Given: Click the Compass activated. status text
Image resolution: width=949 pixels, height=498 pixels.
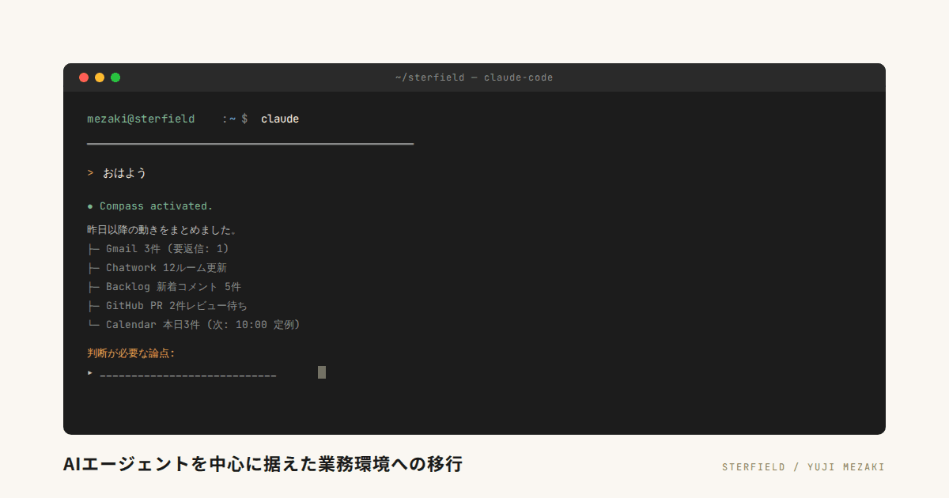Looking at the screenshot, I should pos(157,206).
